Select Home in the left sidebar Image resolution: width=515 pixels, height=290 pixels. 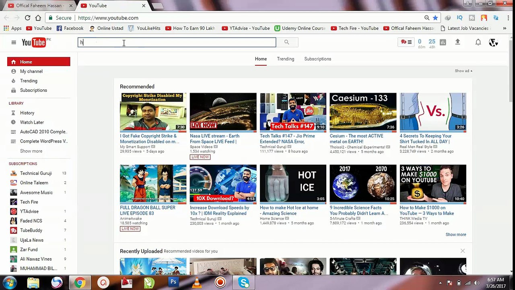[x=39, y=62]
